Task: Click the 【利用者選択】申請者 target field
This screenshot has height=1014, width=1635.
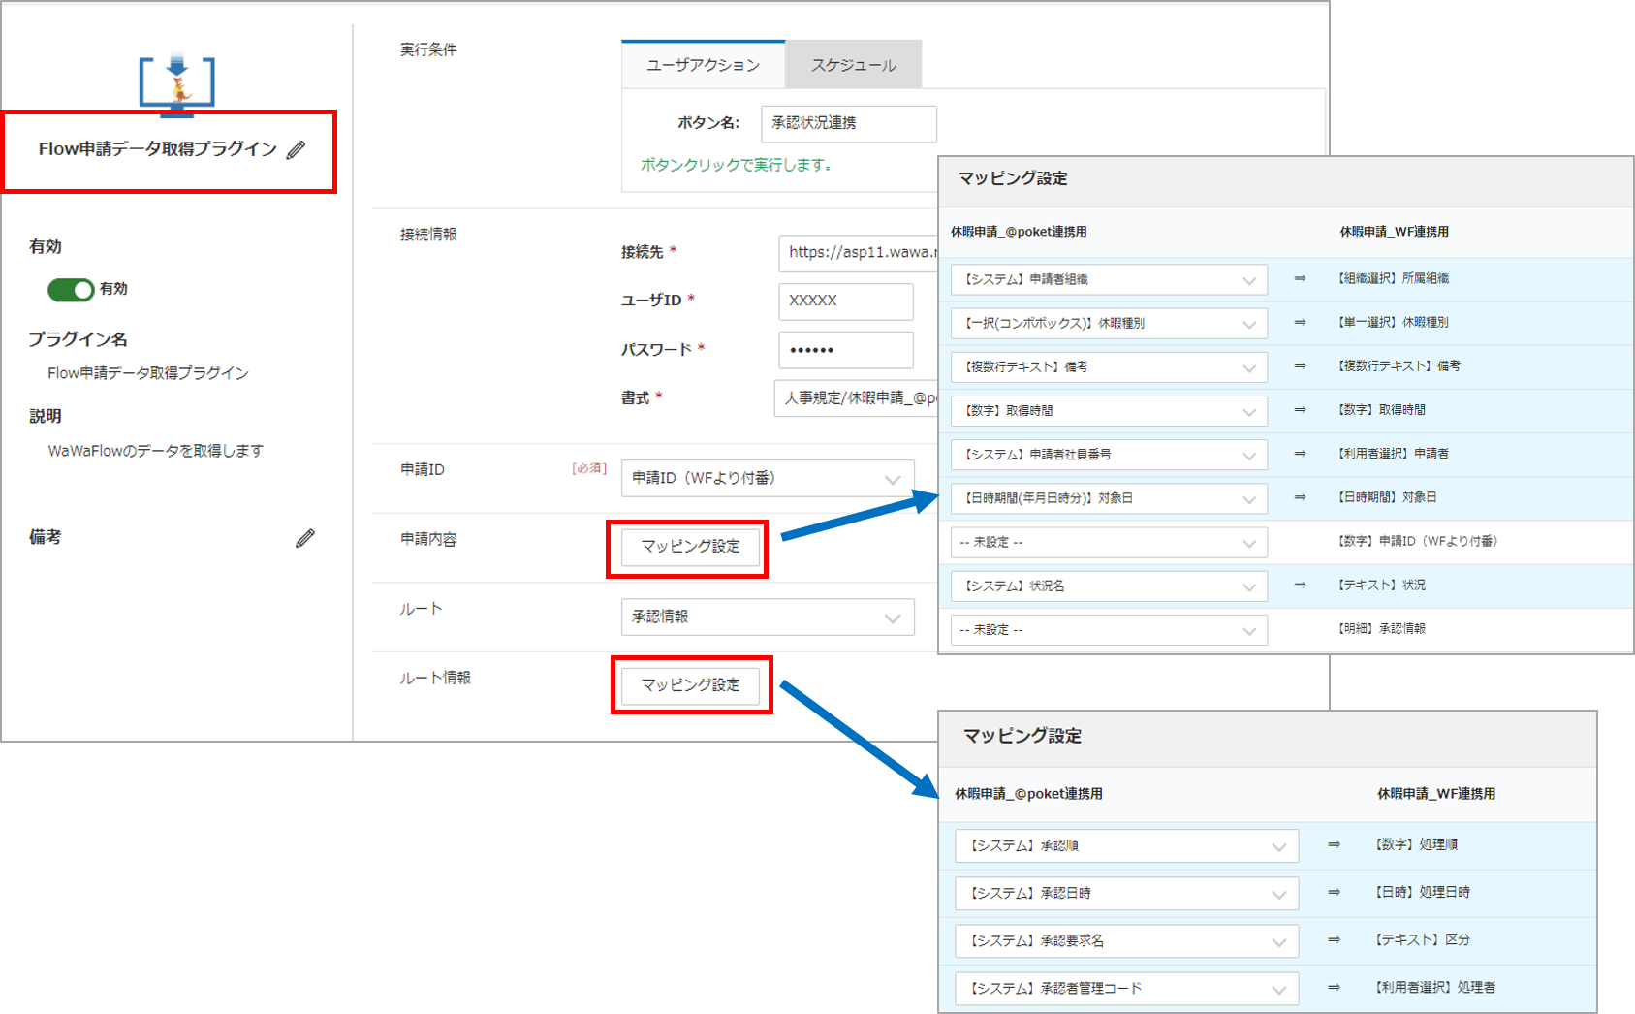Action: click(1393, 453)
